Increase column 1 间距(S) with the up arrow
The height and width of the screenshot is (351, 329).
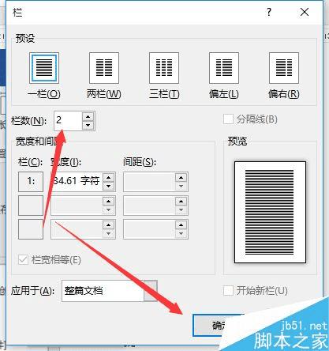coord(181,177)
